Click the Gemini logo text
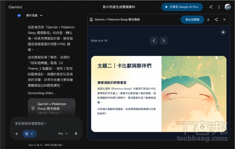 coord(15,7)
